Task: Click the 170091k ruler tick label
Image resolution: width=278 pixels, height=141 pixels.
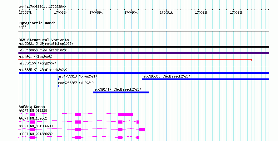Action: click(x=166, y=13)
